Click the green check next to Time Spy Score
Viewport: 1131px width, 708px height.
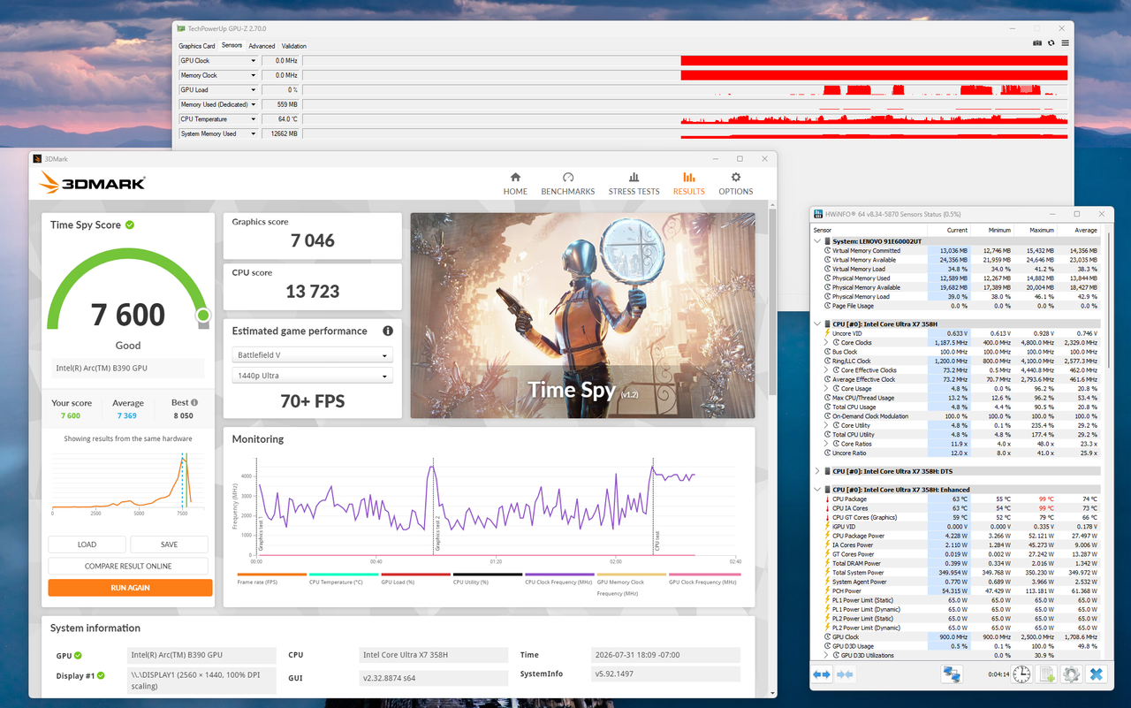(x=130, y=225)
